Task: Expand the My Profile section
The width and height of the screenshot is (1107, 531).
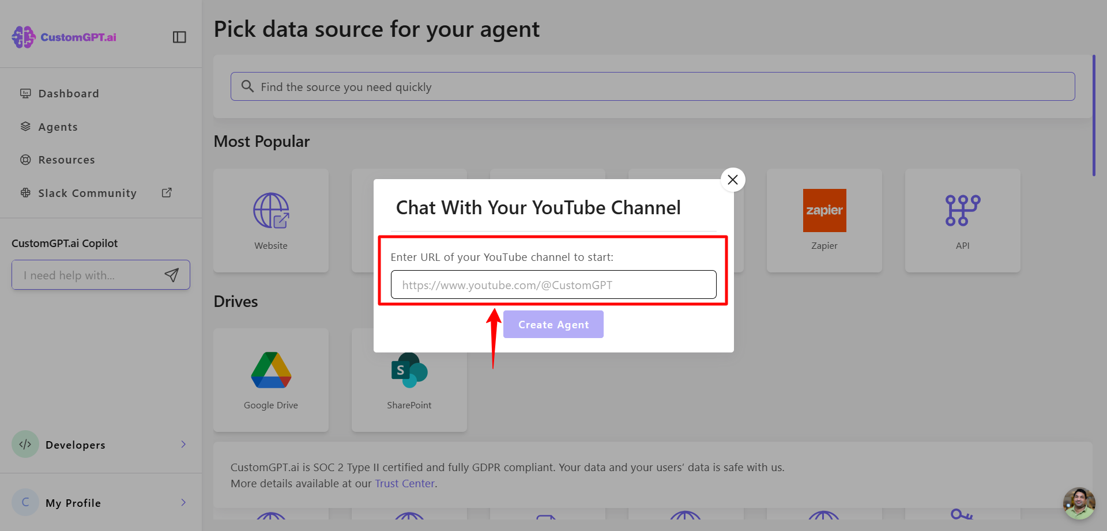Action: pyautogui.click(x=101, y=503)
